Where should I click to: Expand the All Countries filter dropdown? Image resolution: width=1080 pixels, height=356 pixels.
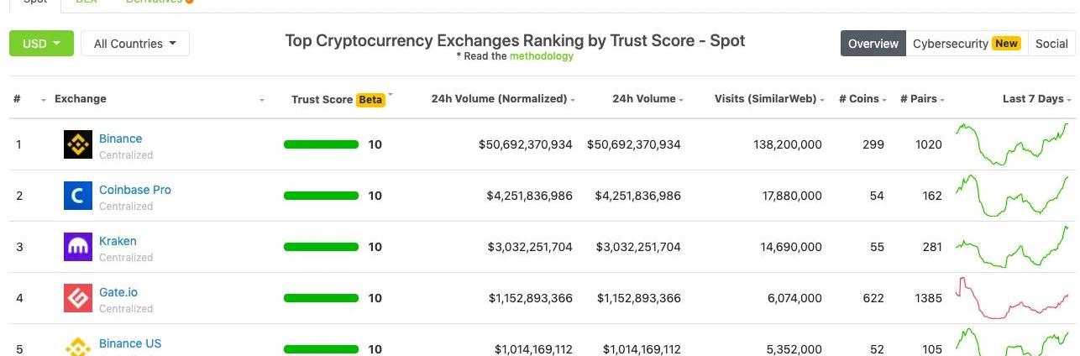tap(134, 44)
